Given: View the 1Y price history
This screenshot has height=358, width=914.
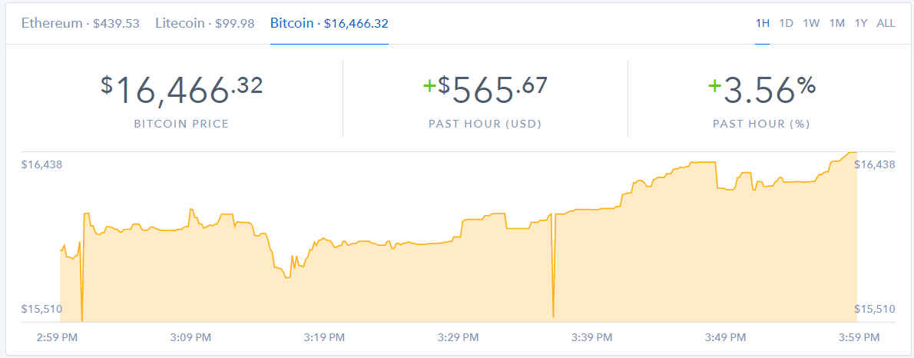Looking at the screenshot, I should (861, 23).
